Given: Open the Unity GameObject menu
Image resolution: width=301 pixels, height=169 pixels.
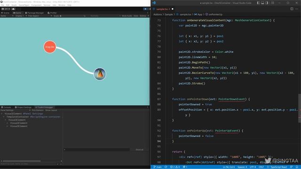Looking at the screenshot, I should click(x=24, y=5).
